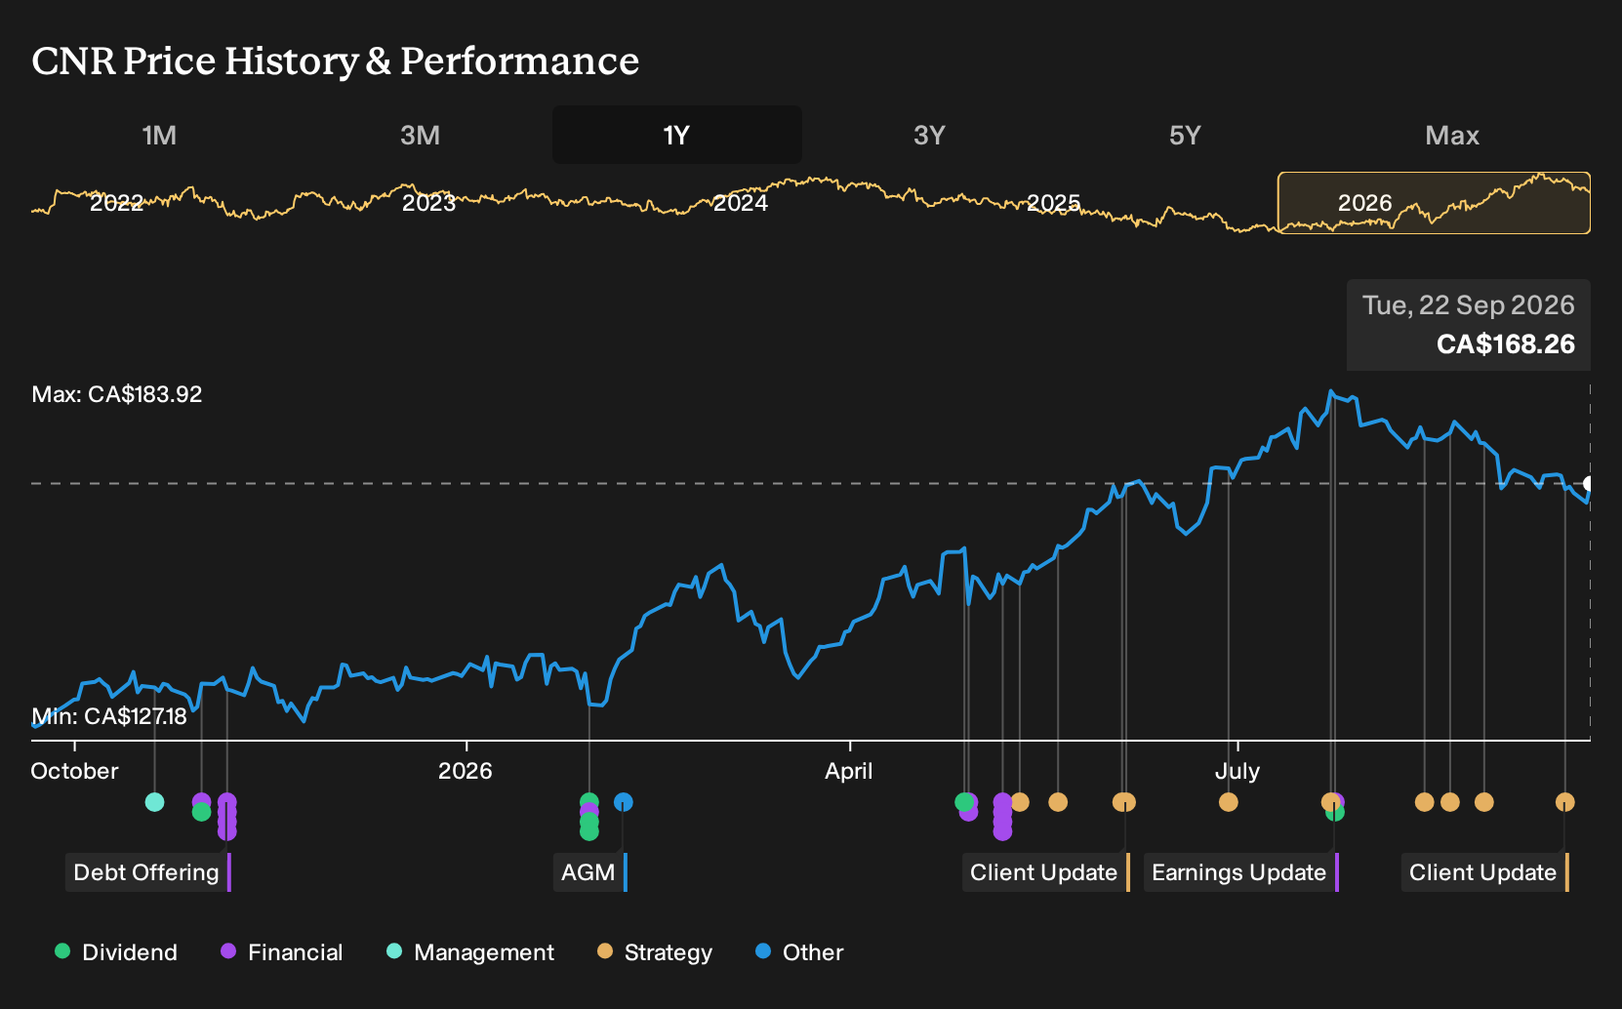Screen dimensions: 1622x1009
Task: Toggle the Strategy legend filter
Action: click(x=655, y=952)
